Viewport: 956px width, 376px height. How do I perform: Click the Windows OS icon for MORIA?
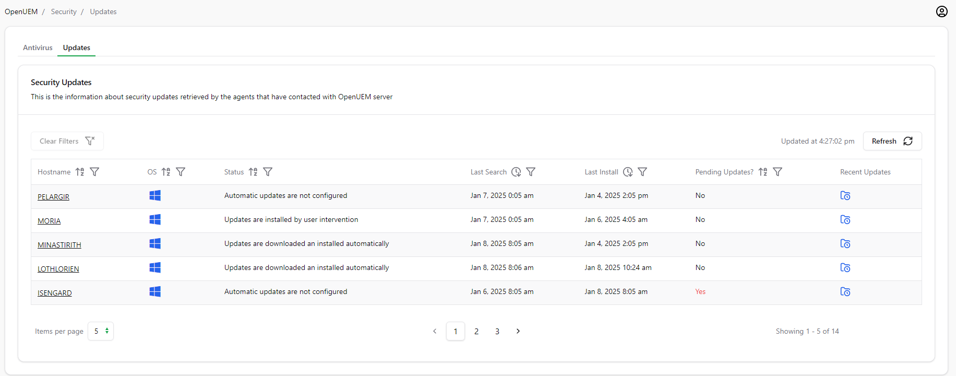155,219
